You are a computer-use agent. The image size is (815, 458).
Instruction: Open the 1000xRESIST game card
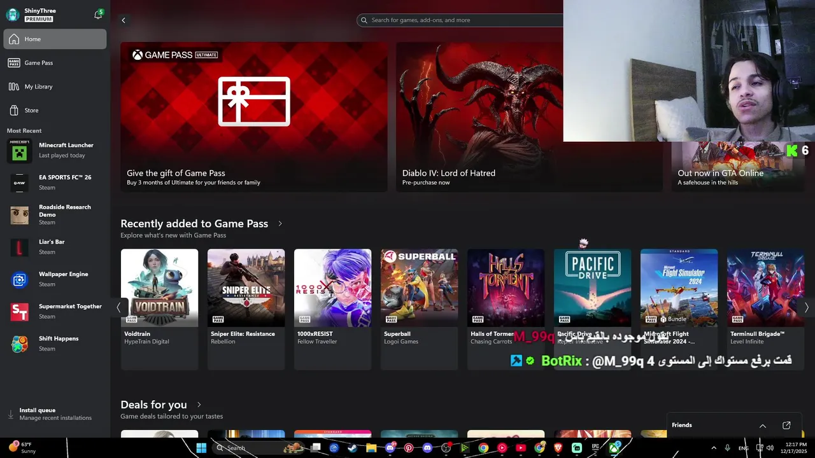[332, 309]
